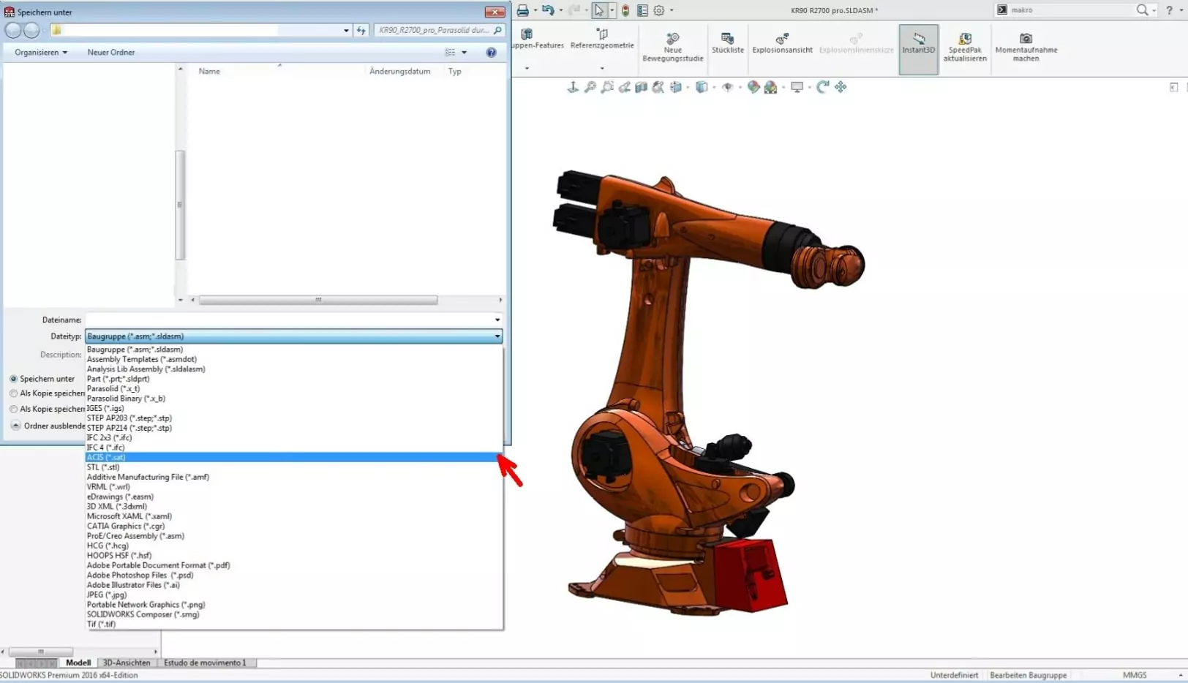Viewport: 1188px width, 683px height.
Task: Click the Edit Appearance sphere icon
Action: (753, 86)
